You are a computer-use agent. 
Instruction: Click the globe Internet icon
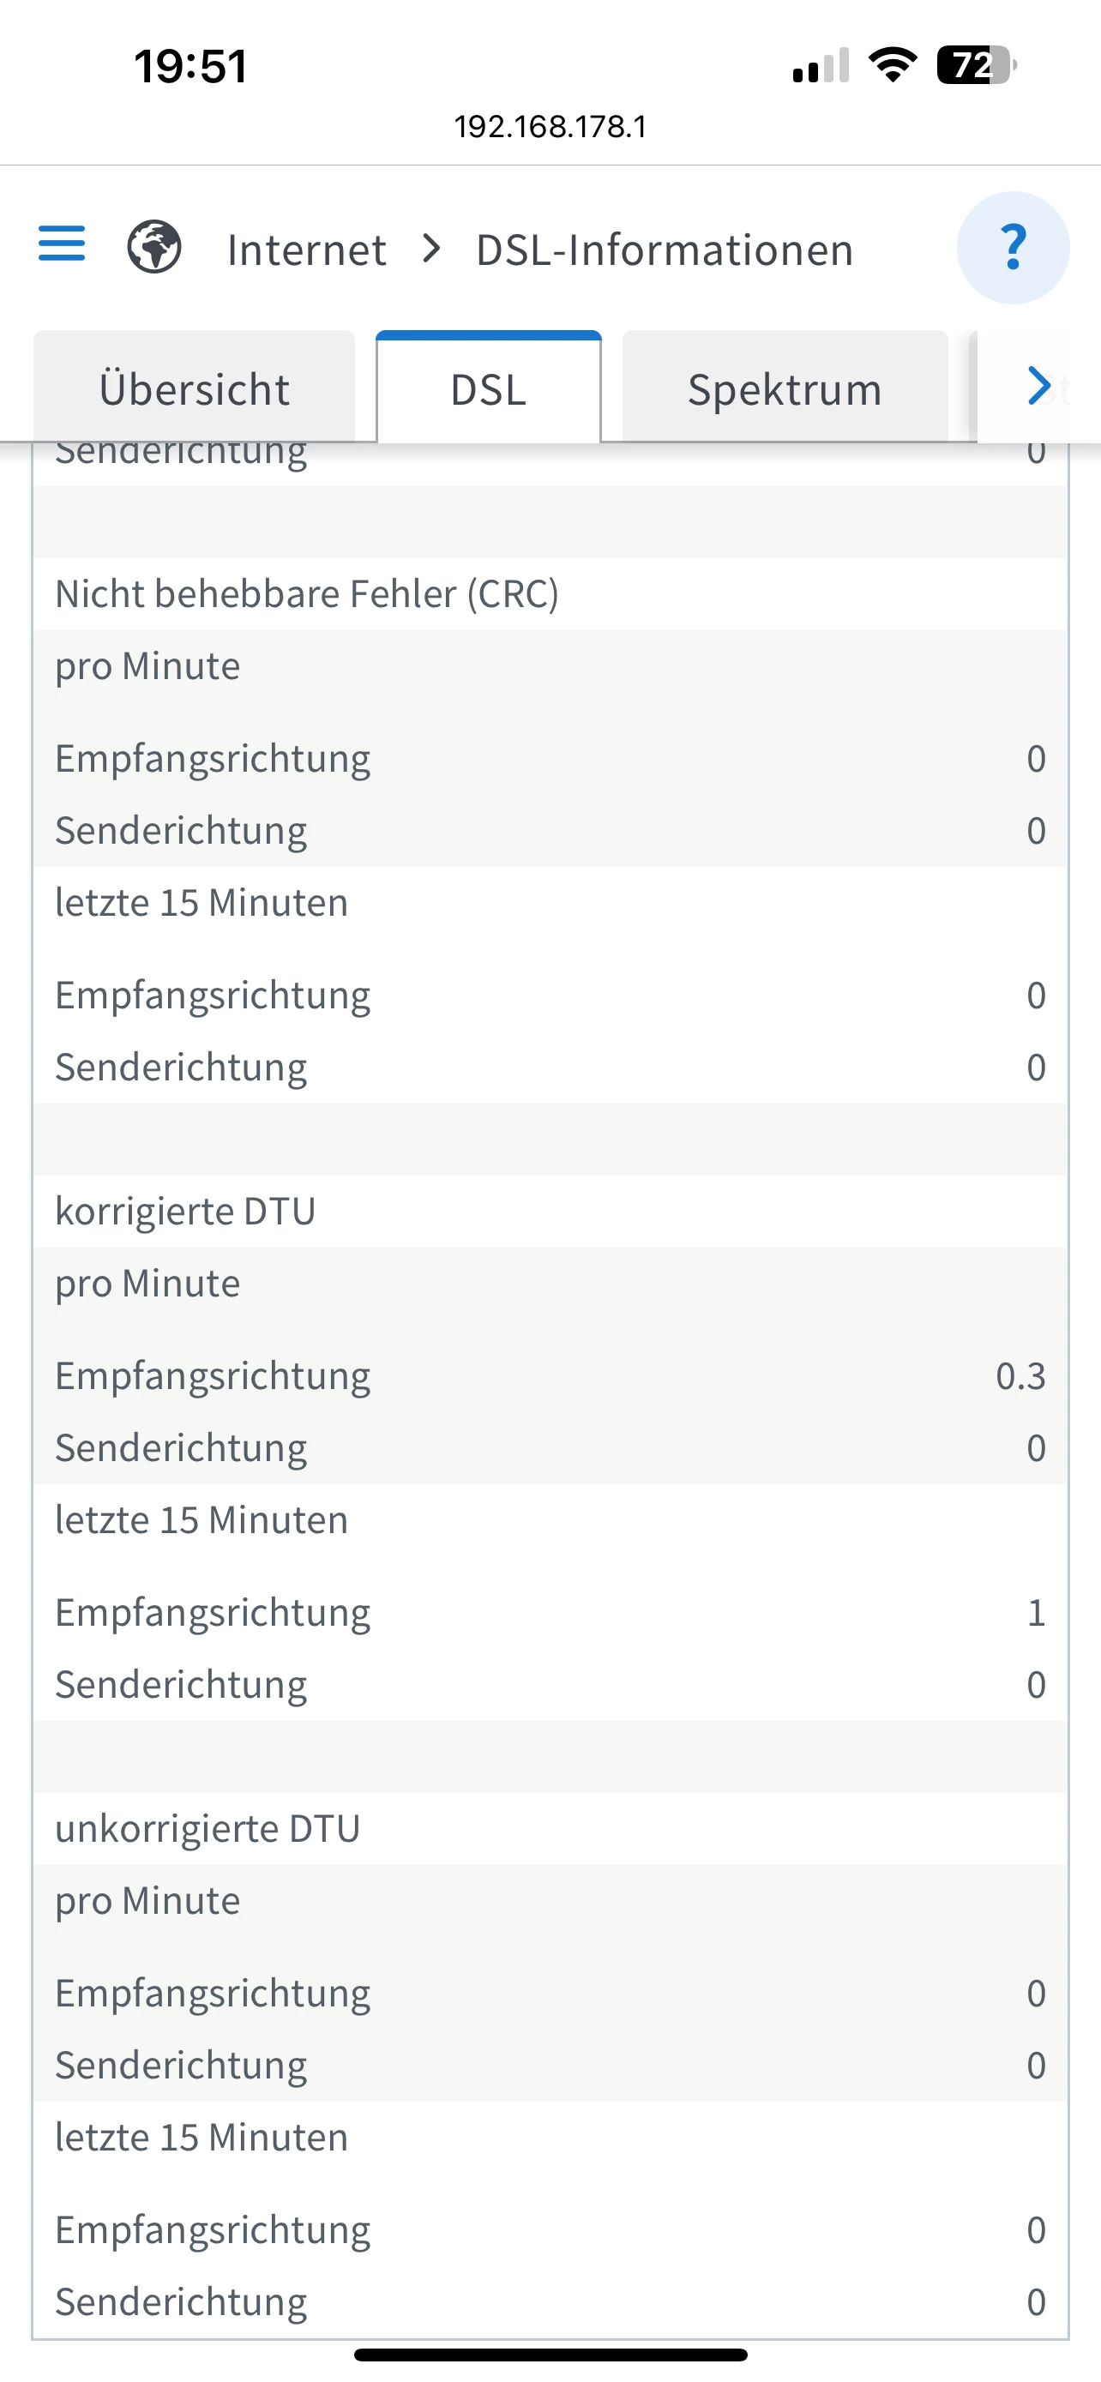pyautogui.click(x=153, y=247)
